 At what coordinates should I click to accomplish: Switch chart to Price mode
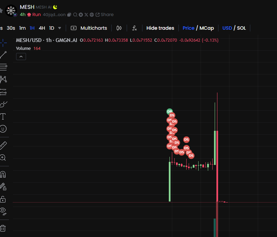[x=189, y=28]
